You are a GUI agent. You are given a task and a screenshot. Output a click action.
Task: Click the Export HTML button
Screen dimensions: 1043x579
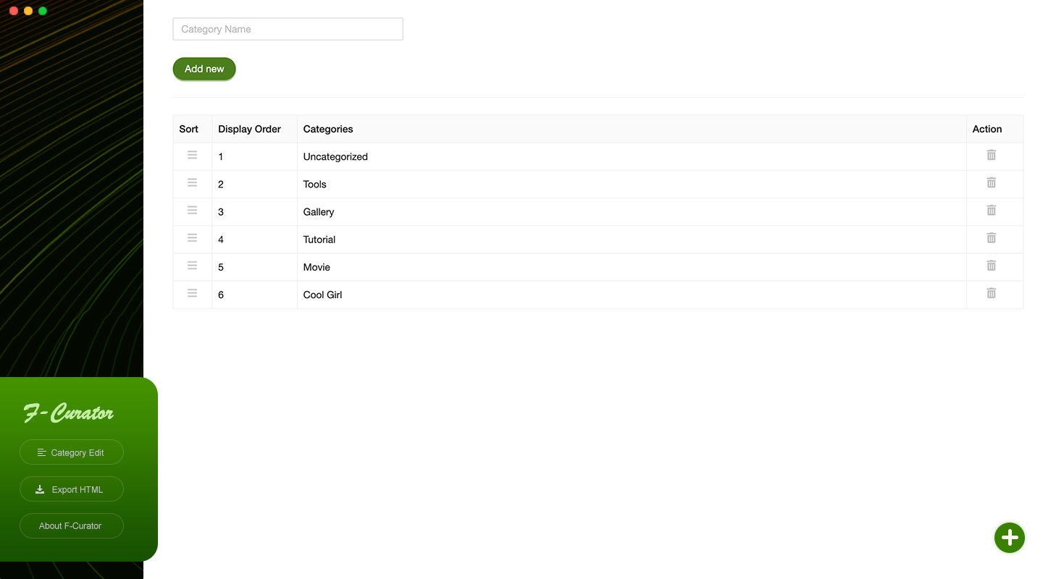[71, 489]
